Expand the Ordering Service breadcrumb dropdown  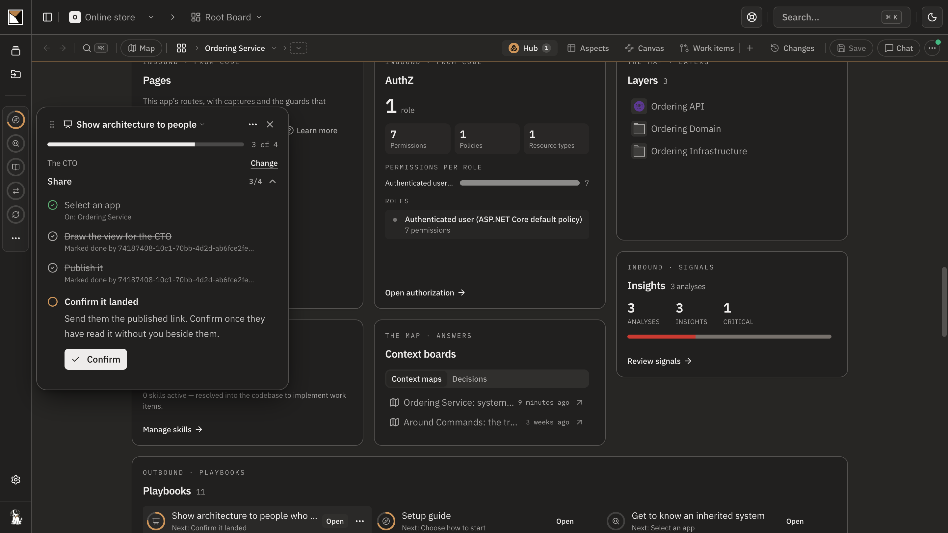[274, 48]
